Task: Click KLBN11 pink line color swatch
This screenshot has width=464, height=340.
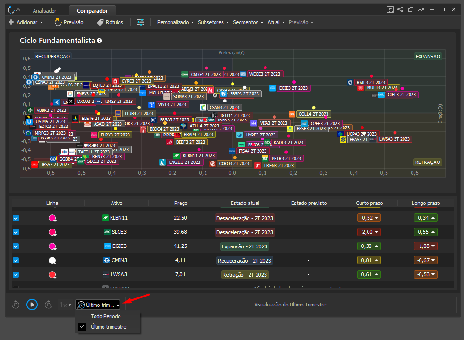Action: point(52,218)
